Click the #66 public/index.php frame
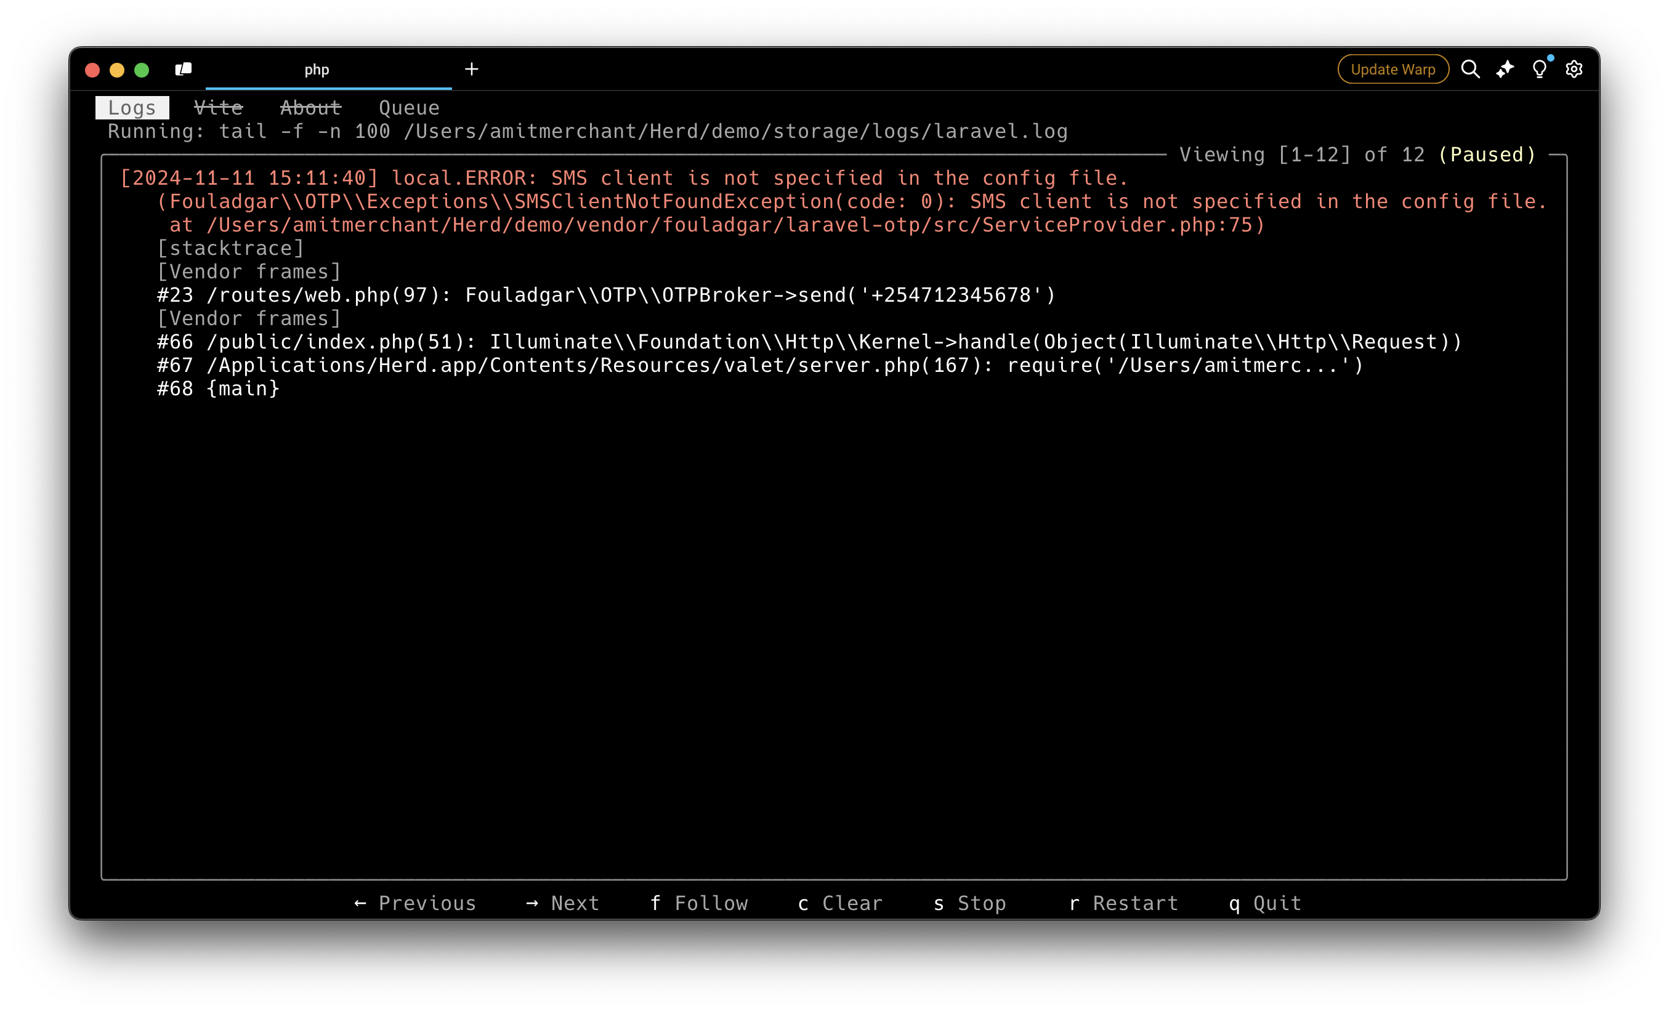1669x1011 pixels. pos(809,342)
